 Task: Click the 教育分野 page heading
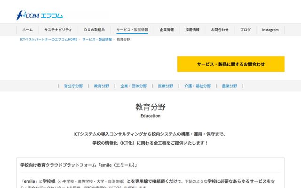[150, 107]
